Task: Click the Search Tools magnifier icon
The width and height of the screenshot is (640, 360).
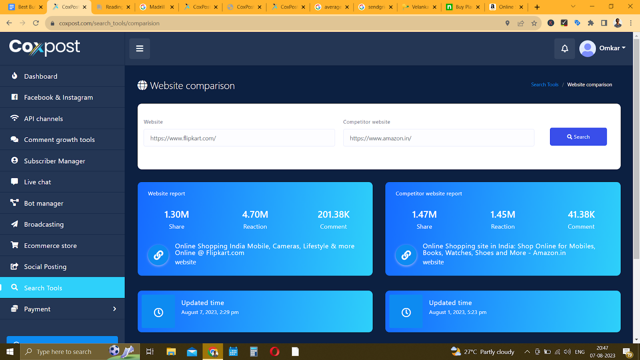Action: (14, 287)
